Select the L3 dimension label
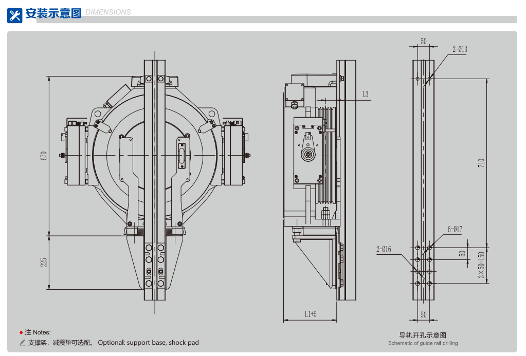The height and width of the screenshot is (356, 526). point(365,94)
